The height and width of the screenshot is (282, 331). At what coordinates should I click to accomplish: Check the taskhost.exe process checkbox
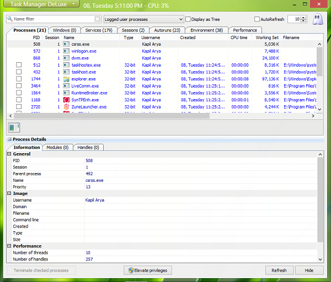point(19,72)
